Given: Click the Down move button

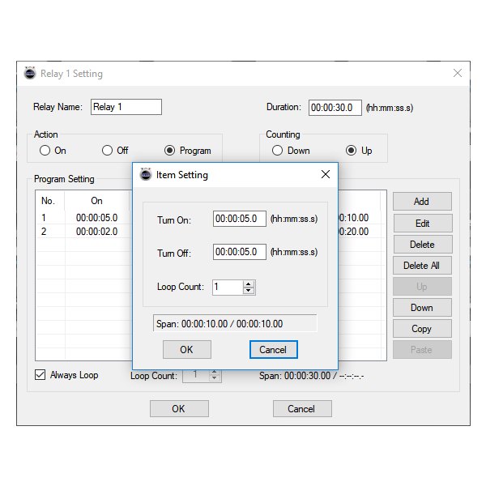Looking at the screenshot, I should pyautogui.click(x=422, y=308).
